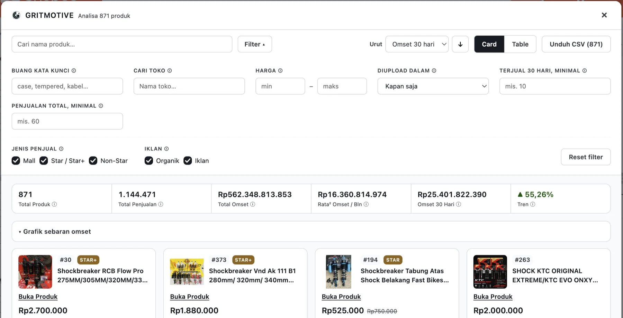Open info icon beside Cari Toko
The image size is (623, 318).
[x=170, y=71]
